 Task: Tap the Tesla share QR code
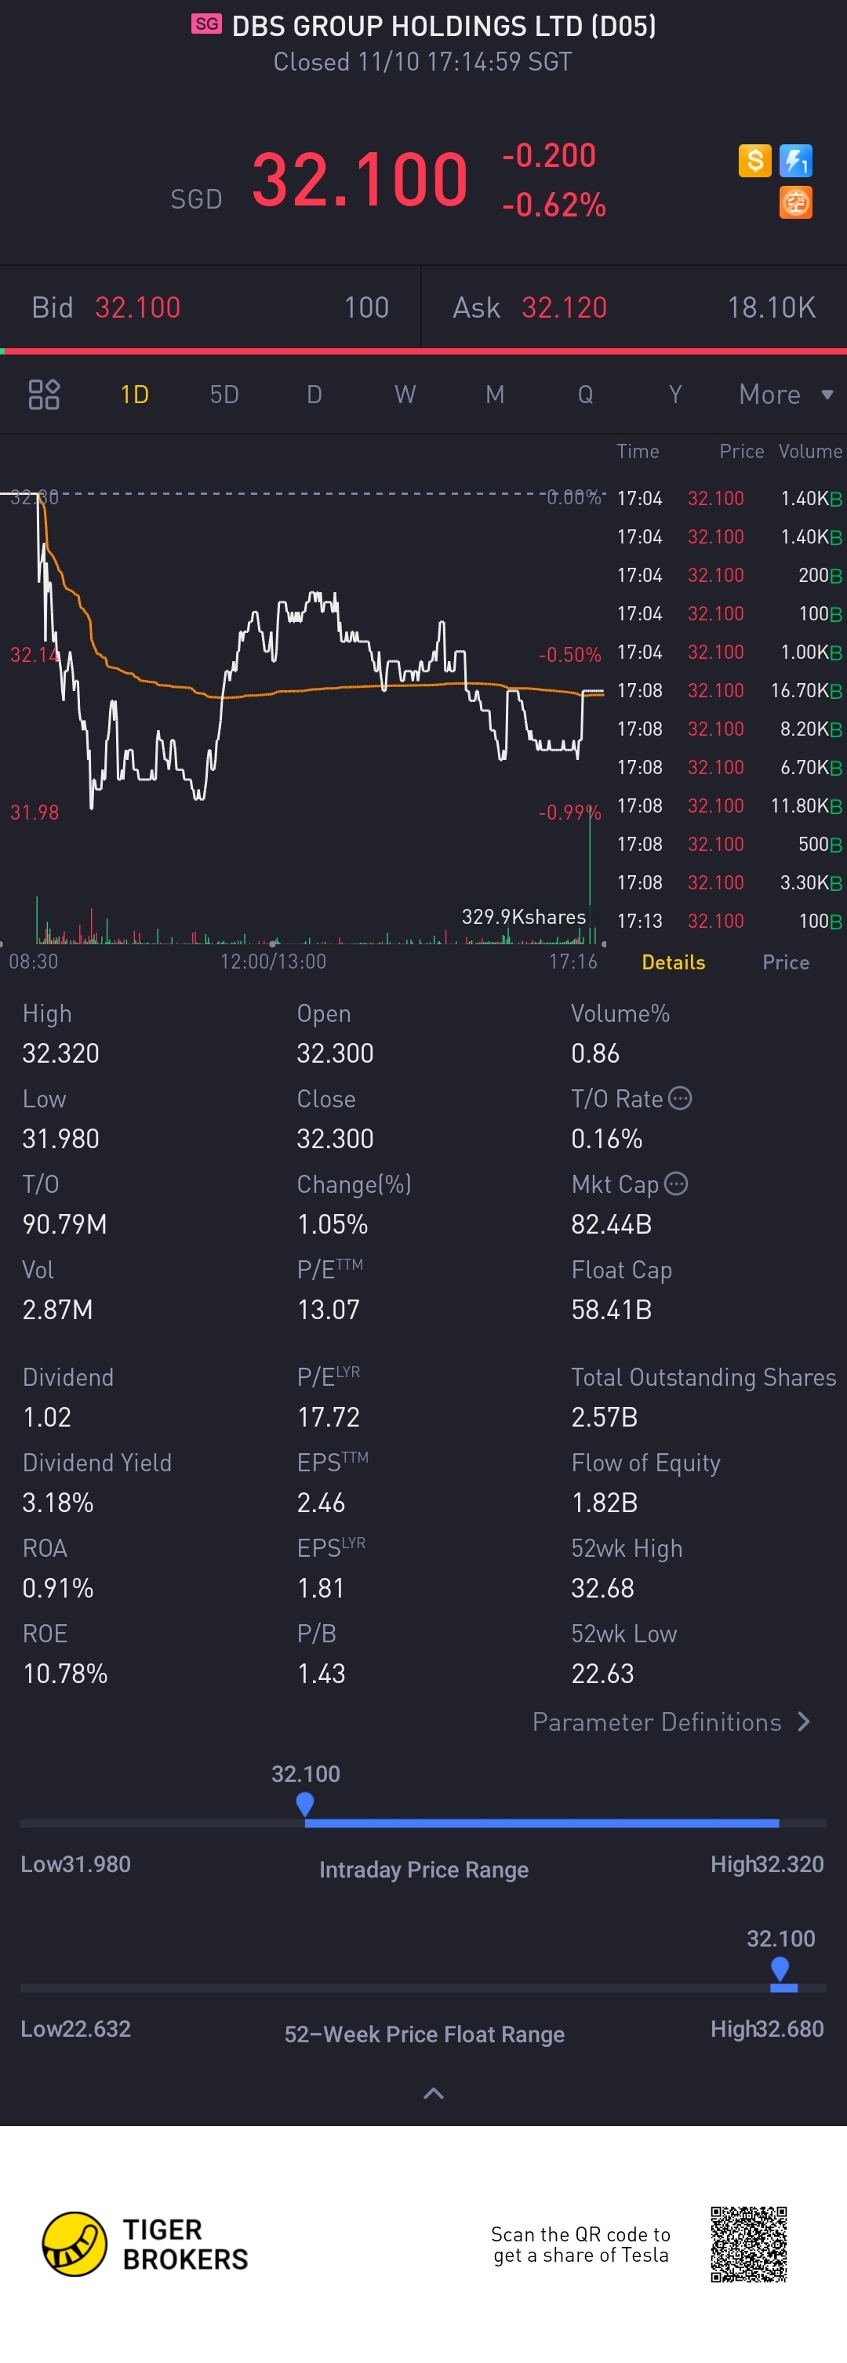[x=749, y=2244]
